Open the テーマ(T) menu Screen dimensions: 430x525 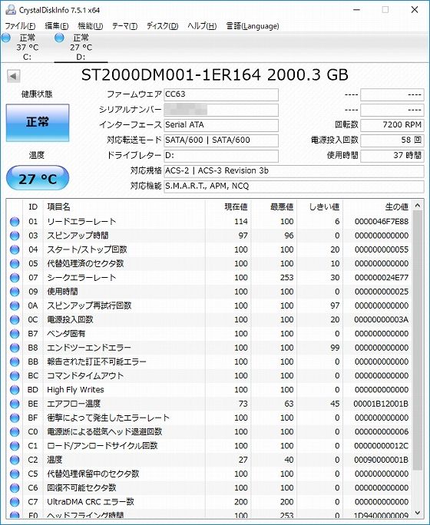(x=124, y=26)
